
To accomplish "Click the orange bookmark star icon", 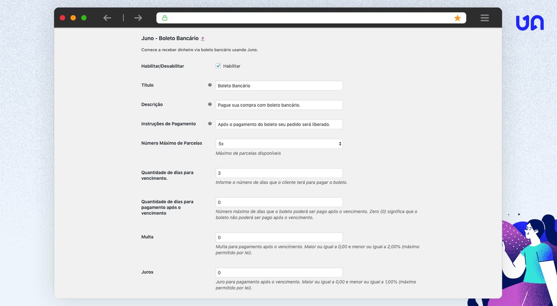I will pos(458,18).
